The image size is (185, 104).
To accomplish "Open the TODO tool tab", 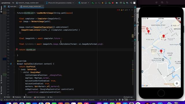I will pyautogui.click(x=7, y=97).
